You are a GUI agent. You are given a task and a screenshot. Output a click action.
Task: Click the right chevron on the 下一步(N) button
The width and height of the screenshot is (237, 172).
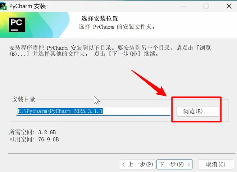click(x=189, y=164)
